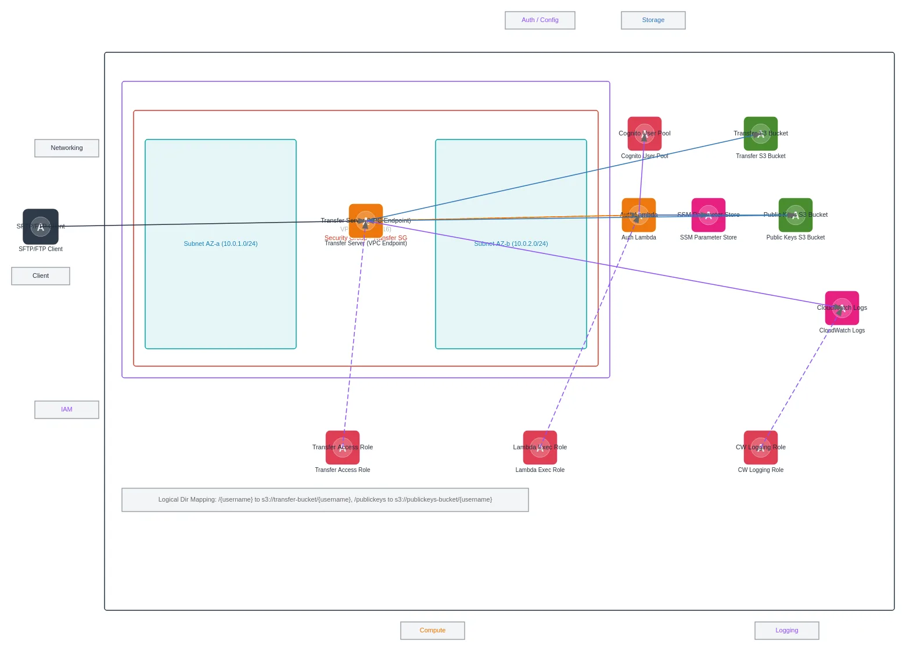Select the Cognito User Pool icon
This screenshot has height=651, width=906.
point(645,134)
